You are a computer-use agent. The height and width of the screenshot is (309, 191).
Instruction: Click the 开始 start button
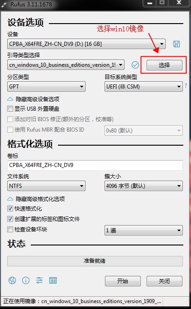123,281
